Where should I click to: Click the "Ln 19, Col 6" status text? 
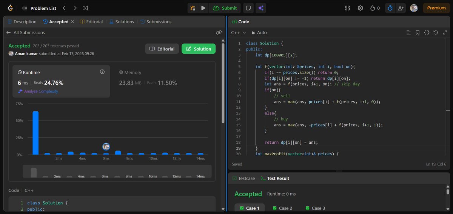click(436, 164)
